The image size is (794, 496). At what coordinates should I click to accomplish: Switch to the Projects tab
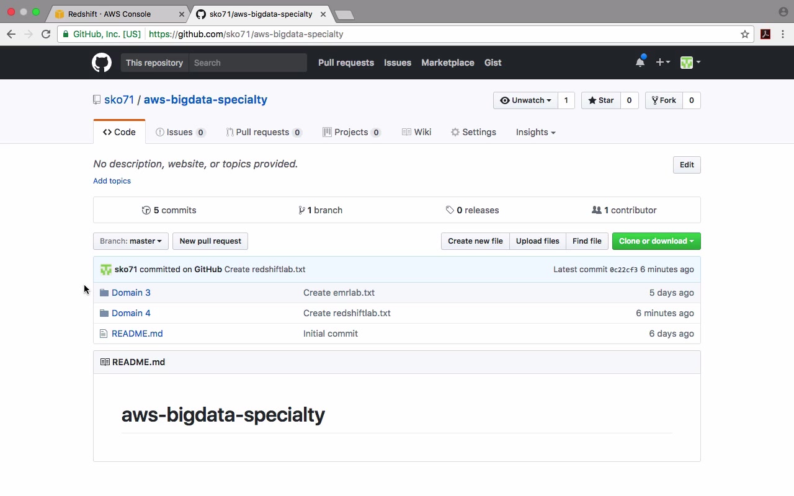[x=352, y=132]
